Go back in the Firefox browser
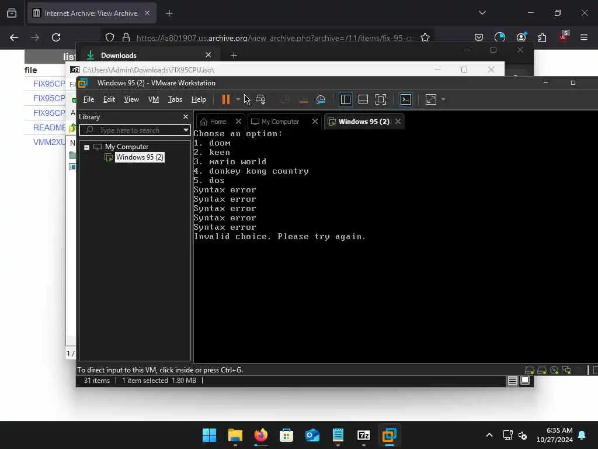This screenshot has width=598, height=449. click(14, 37)
